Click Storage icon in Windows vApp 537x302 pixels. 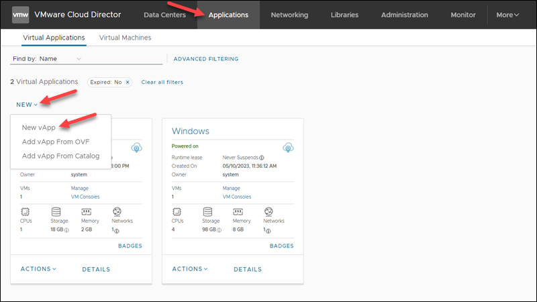tap(207, 211)
